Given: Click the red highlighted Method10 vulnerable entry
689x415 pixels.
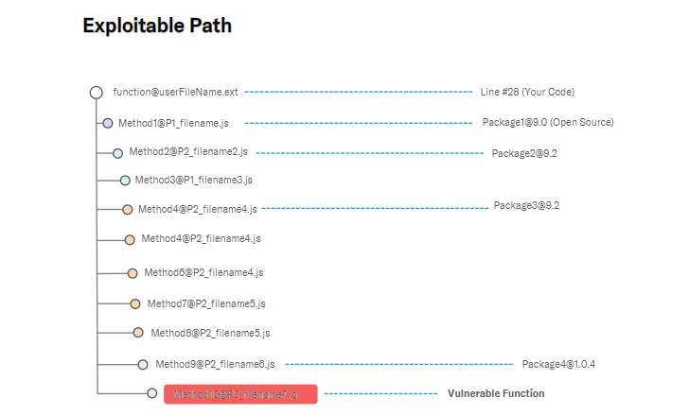Looking at the screenshot, I should 240,394.
